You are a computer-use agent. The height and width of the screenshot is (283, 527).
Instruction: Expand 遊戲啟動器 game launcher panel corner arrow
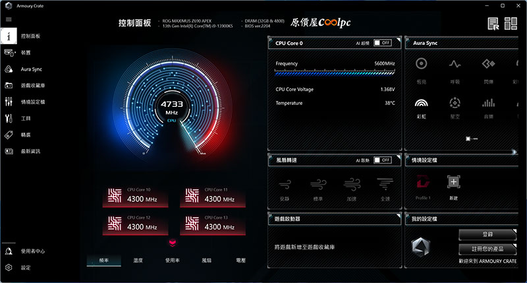399,215
